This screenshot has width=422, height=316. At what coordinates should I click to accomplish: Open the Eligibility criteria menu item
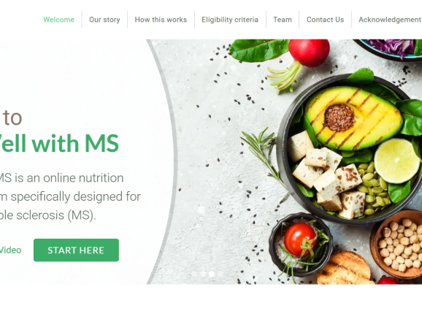click(230, 20)
